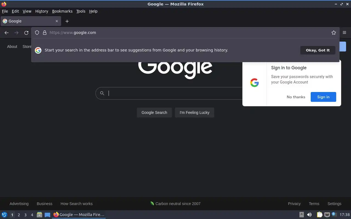Image resolution: width=351 pixels, height=219 pixels.
Task: Click the address bar URL field
Action: point(189,33)
